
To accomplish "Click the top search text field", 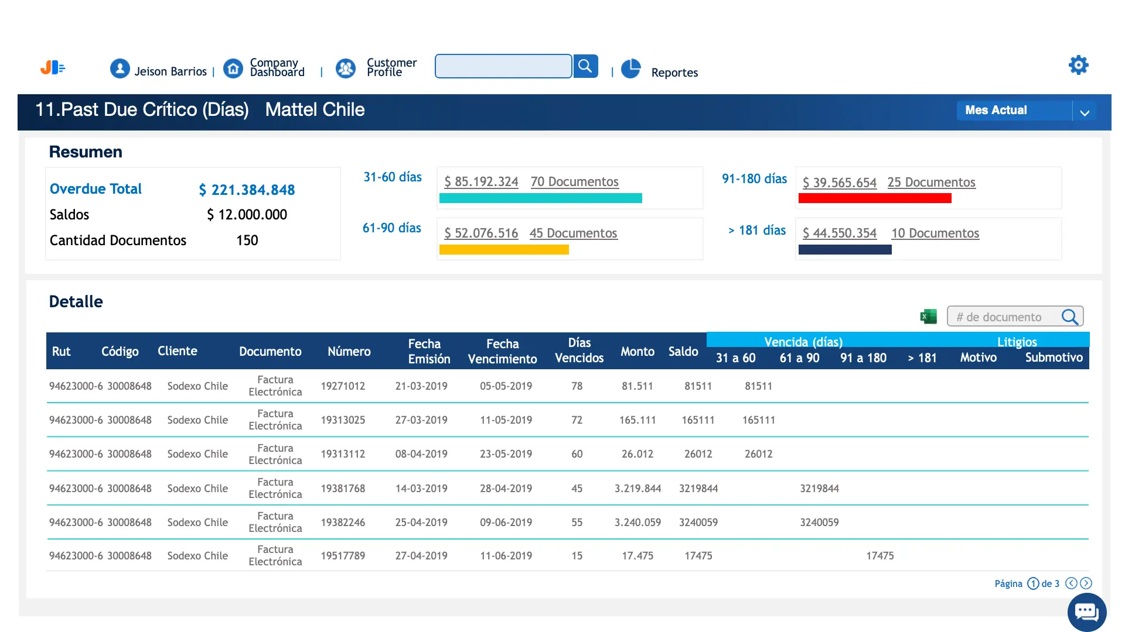I will (503, 66).
